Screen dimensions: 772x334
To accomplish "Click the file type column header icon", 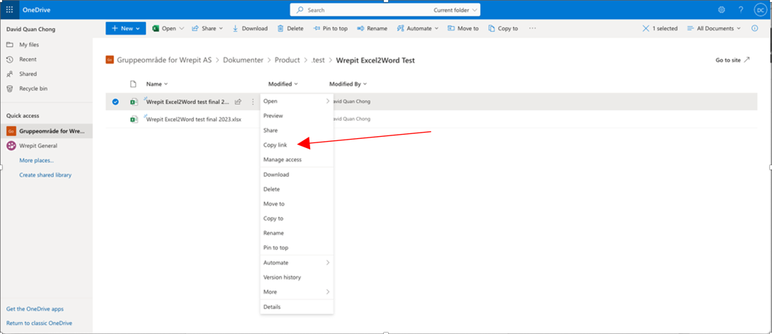I will pyautogui.click(x=133, y=84).
